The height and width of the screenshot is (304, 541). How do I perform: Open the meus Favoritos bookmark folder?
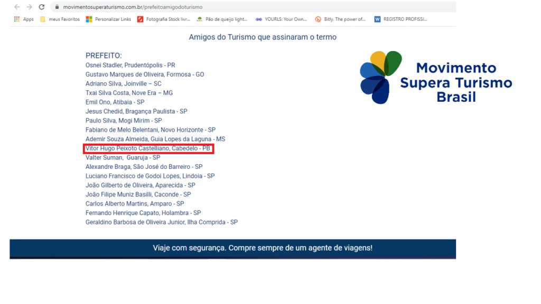point(60,20)
